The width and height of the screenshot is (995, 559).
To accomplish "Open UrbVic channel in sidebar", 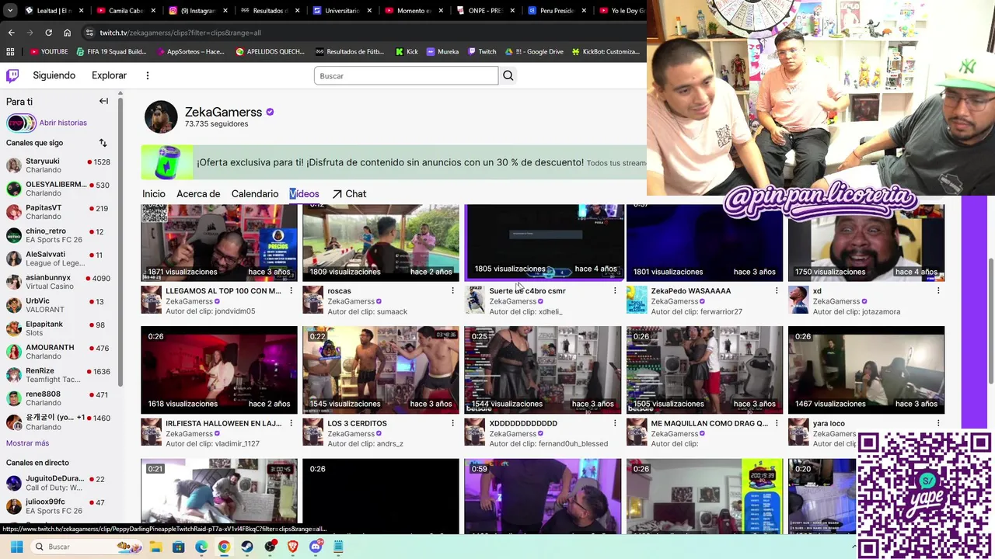I will [58, 305].
